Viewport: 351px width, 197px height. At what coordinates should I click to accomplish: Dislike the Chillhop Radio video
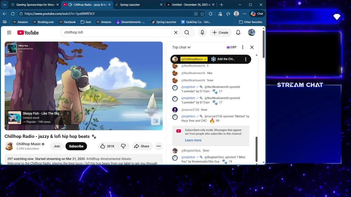(x=123, y=146)
